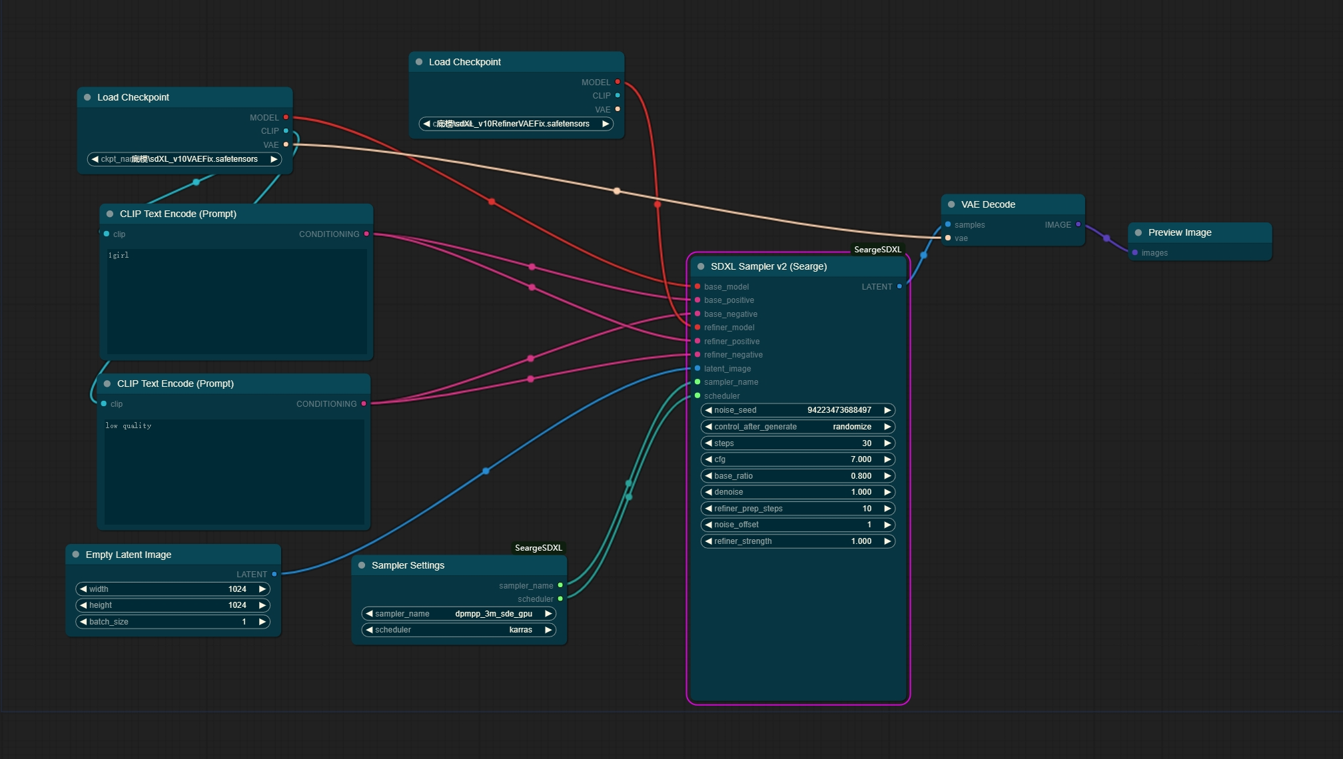1343x759 pixels.
Task: Cycle control_after_generate with right arrow
Action: (x=887, y=427)
